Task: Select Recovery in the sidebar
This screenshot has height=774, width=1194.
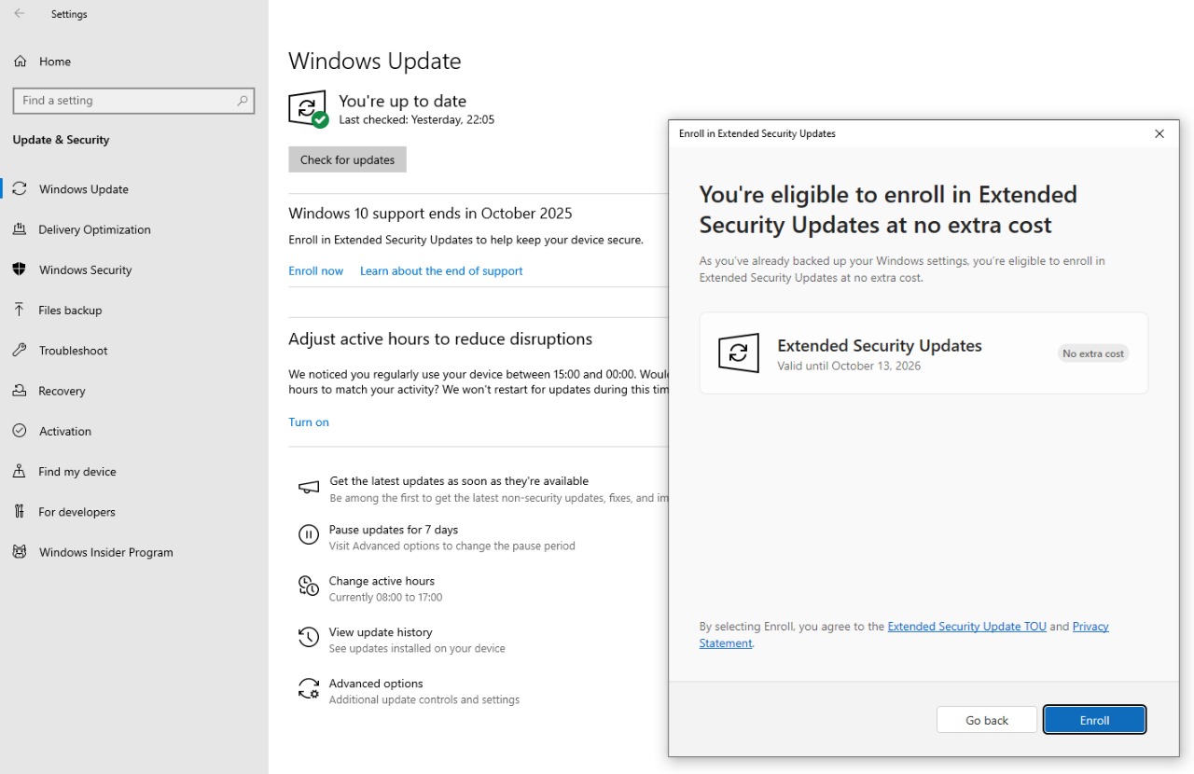Action: point(62,391)
